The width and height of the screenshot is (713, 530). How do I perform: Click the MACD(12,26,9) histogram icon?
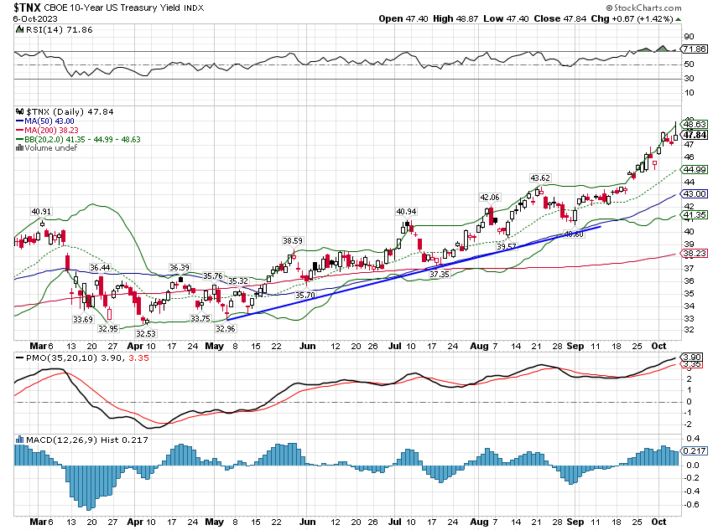[19, 440]
